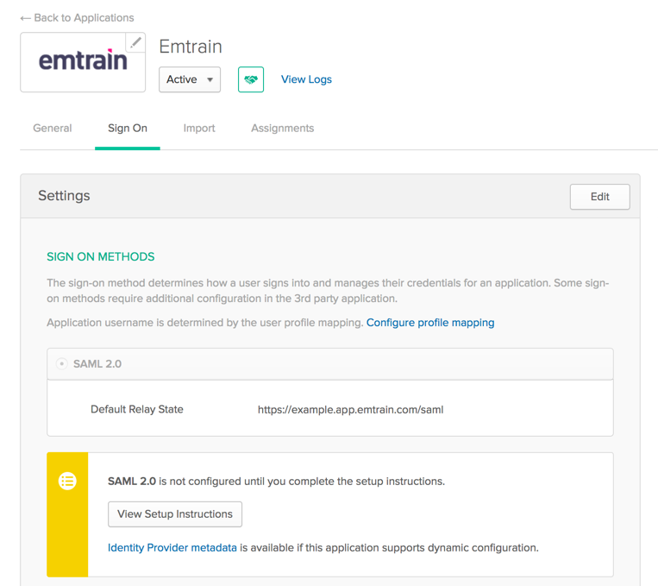Click View Setup Instructions button
The width and height of the screenshot is (658, 586).
point(175,514)
